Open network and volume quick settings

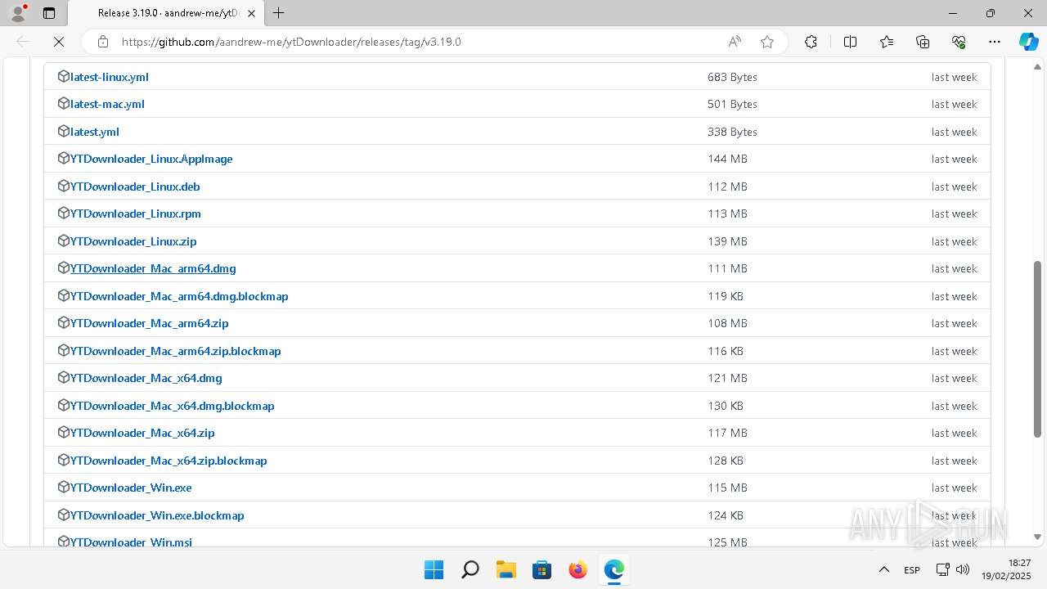(x=952, y=569)
